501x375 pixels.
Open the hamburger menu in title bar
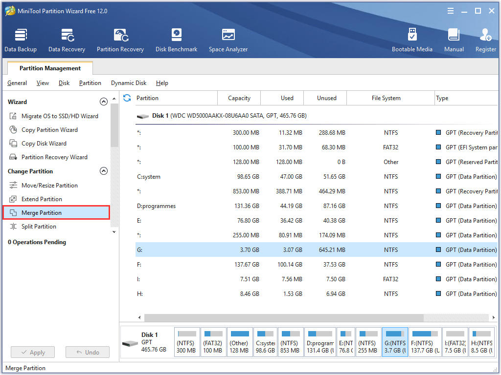click(x=451, y=11)
